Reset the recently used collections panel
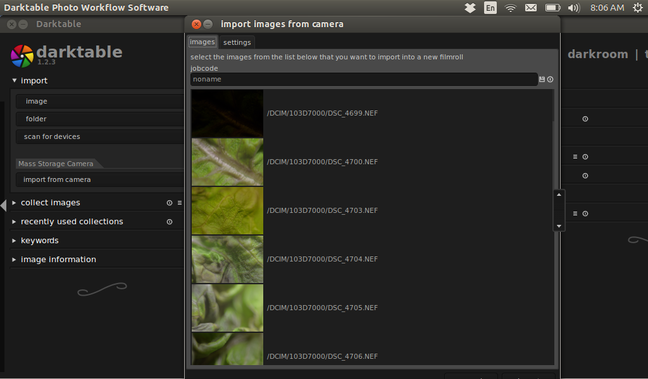The width and height of the screenshot is (648, 379). 169,222
